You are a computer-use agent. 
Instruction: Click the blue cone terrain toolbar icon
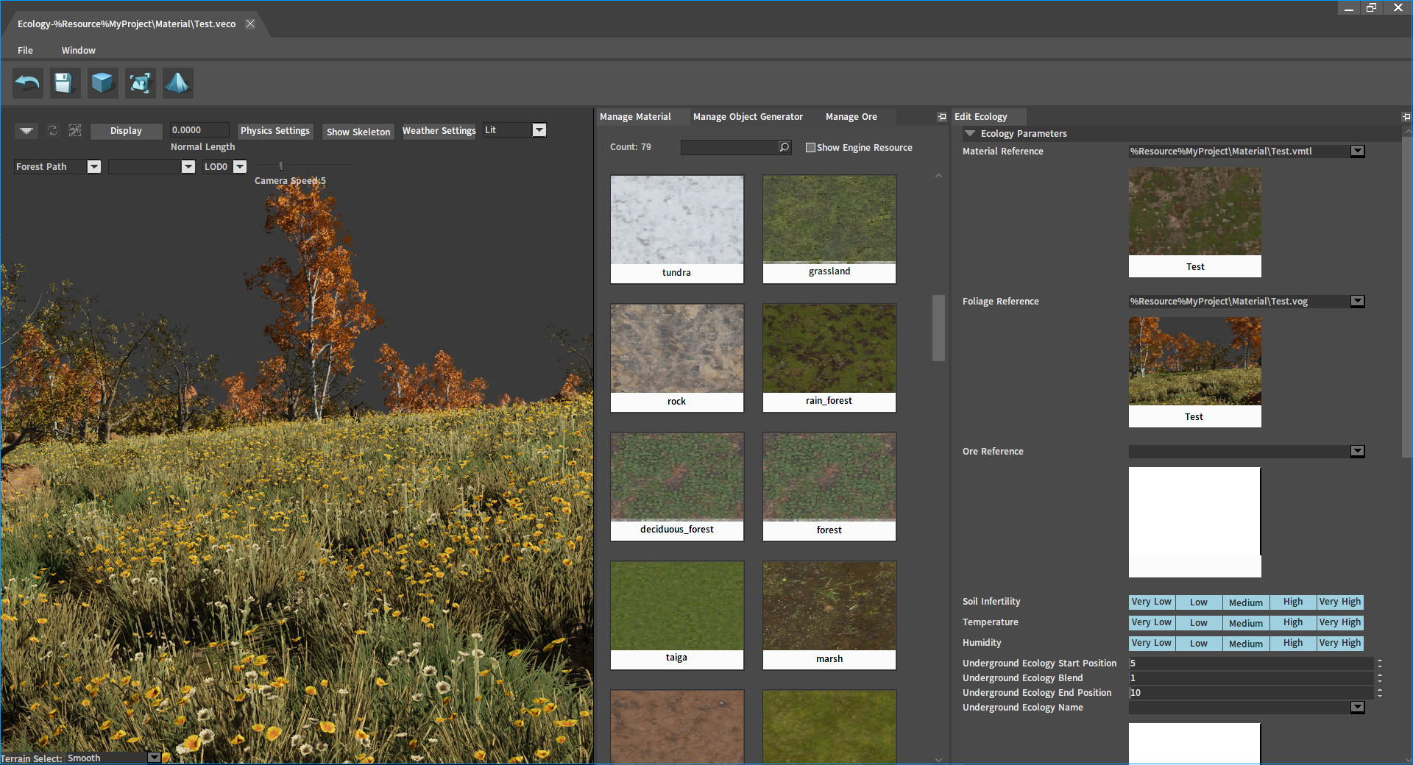pyautogui.click(x=177, y=83)
